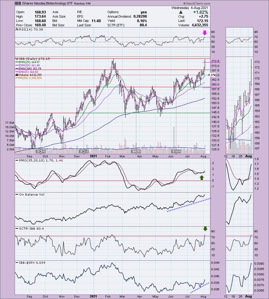Viewport: 269px width, 299px height.
Task: Click the Mkt Cap value 11.4B
Action: (x=96, y=21)
